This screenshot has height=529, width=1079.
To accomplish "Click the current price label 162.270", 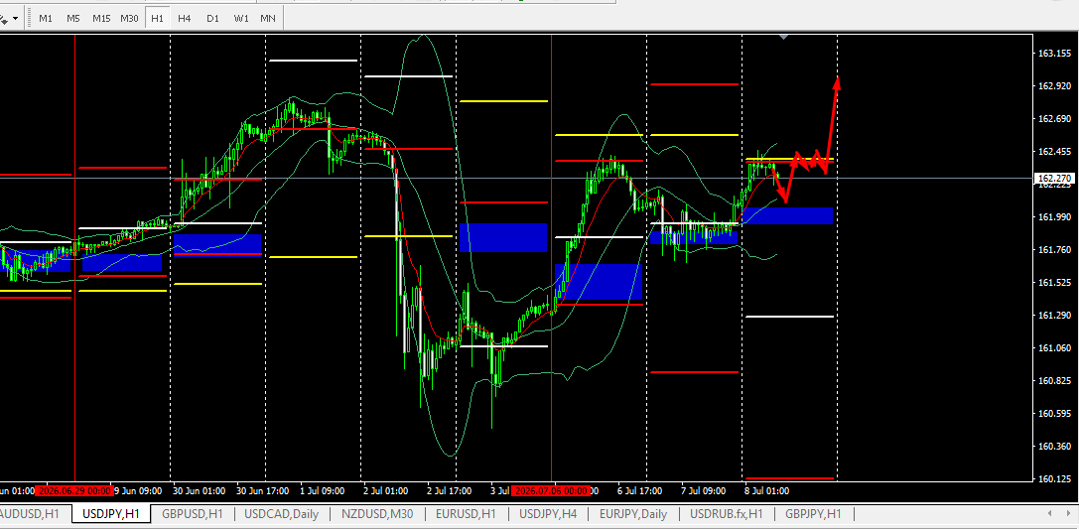I will point(1054,178).
